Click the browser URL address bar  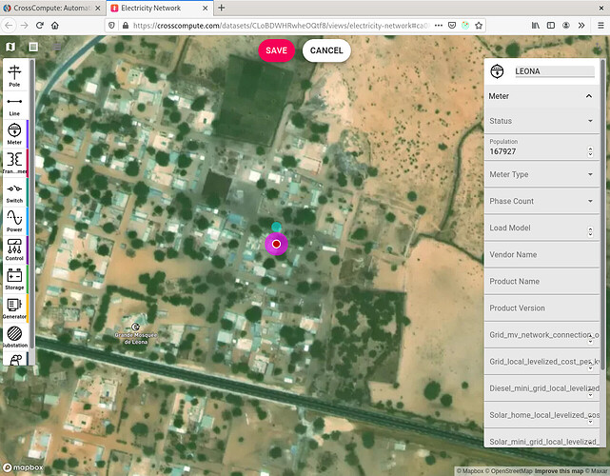(280, 26)
